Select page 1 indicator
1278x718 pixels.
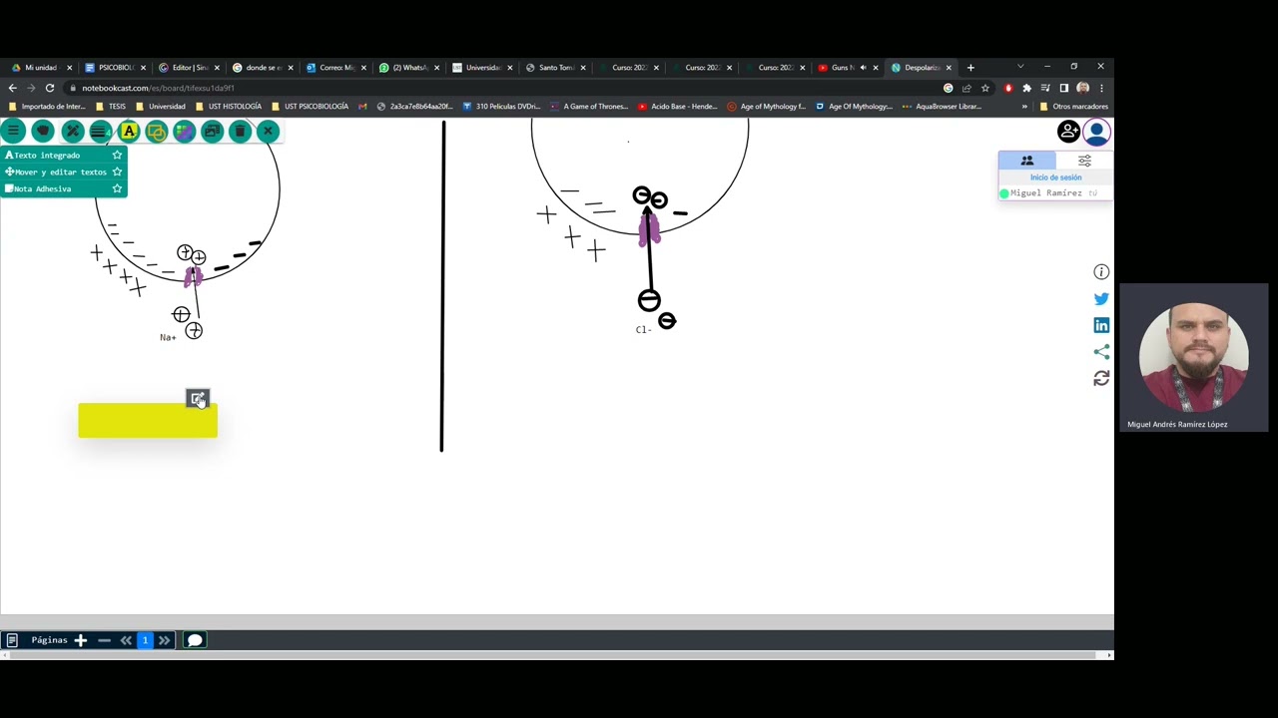(x=145, y=640)
